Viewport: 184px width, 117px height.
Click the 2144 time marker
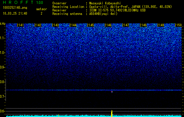tap(73, 25)
